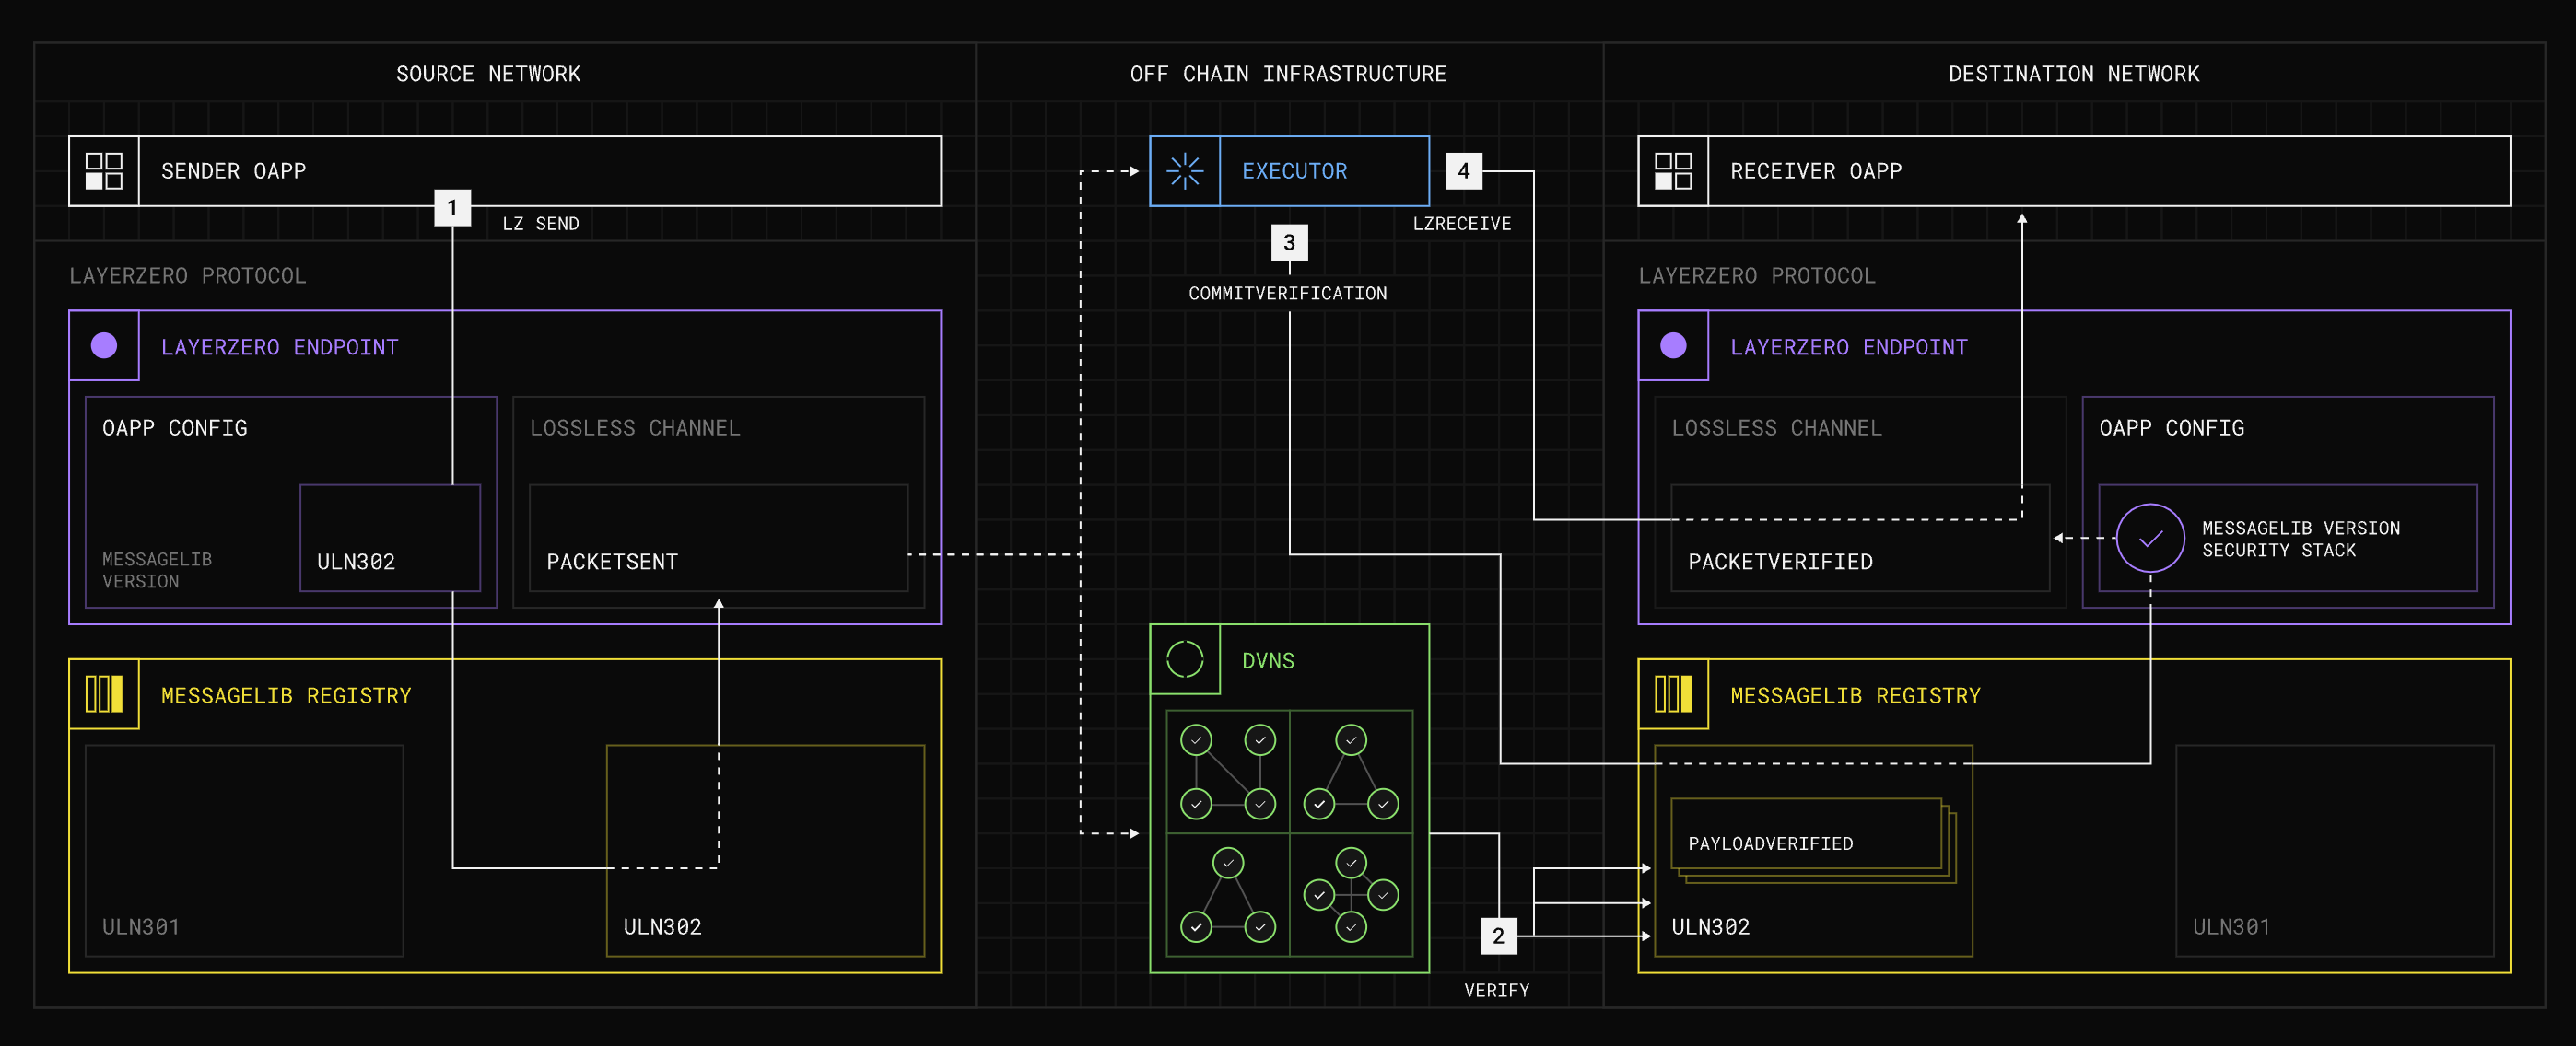Select the top-right triangle DVN cluster
The width and height of the screenshot is (2576, 1046).
pos(1351,772)
